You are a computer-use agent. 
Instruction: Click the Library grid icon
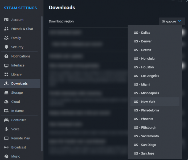[x=6, y=74]
